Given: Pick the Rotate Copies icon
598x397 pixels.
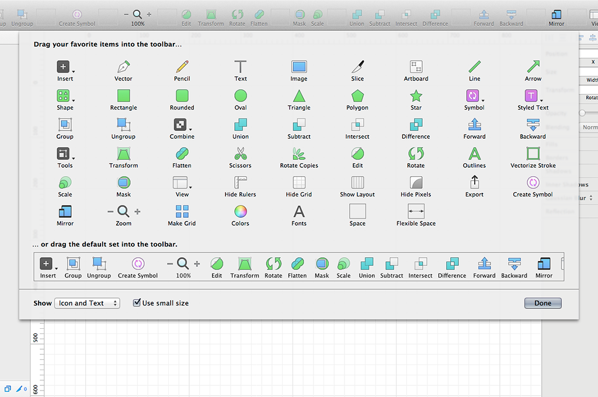Looking at the screenshot, I should (299, 154).
